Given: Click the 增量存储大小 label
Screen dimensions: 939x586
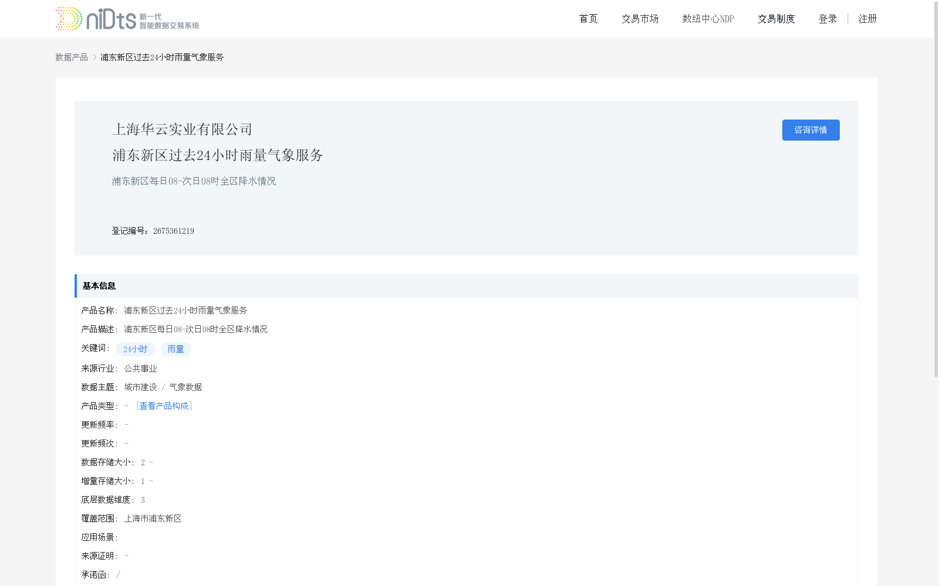Looking at the screenshot, I should click(108, 481).
